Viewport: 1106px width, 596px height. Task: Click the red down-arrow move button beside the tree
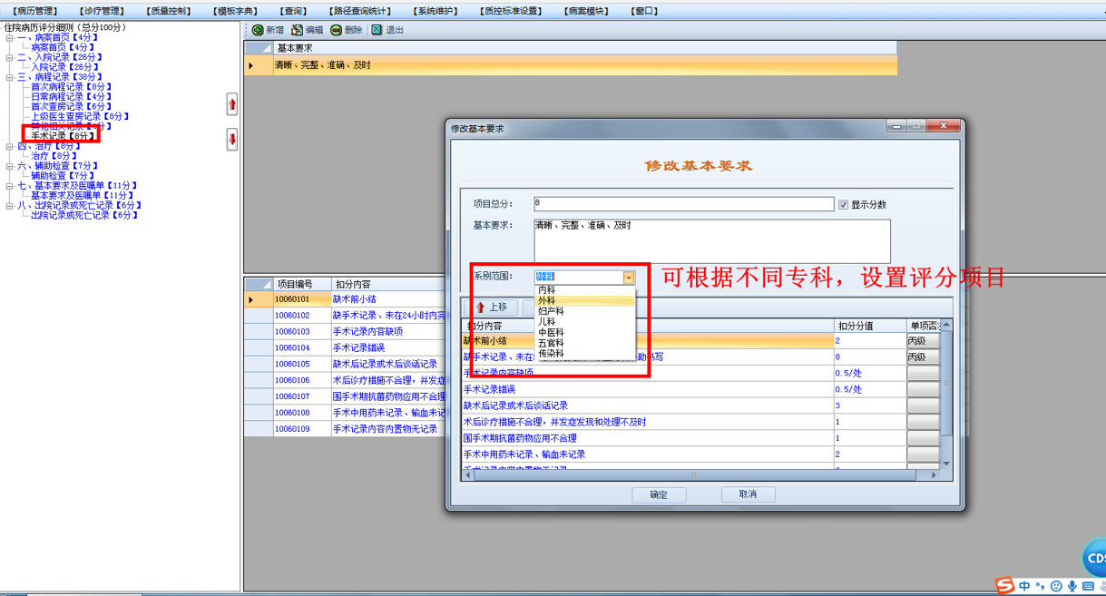point(232,140)
